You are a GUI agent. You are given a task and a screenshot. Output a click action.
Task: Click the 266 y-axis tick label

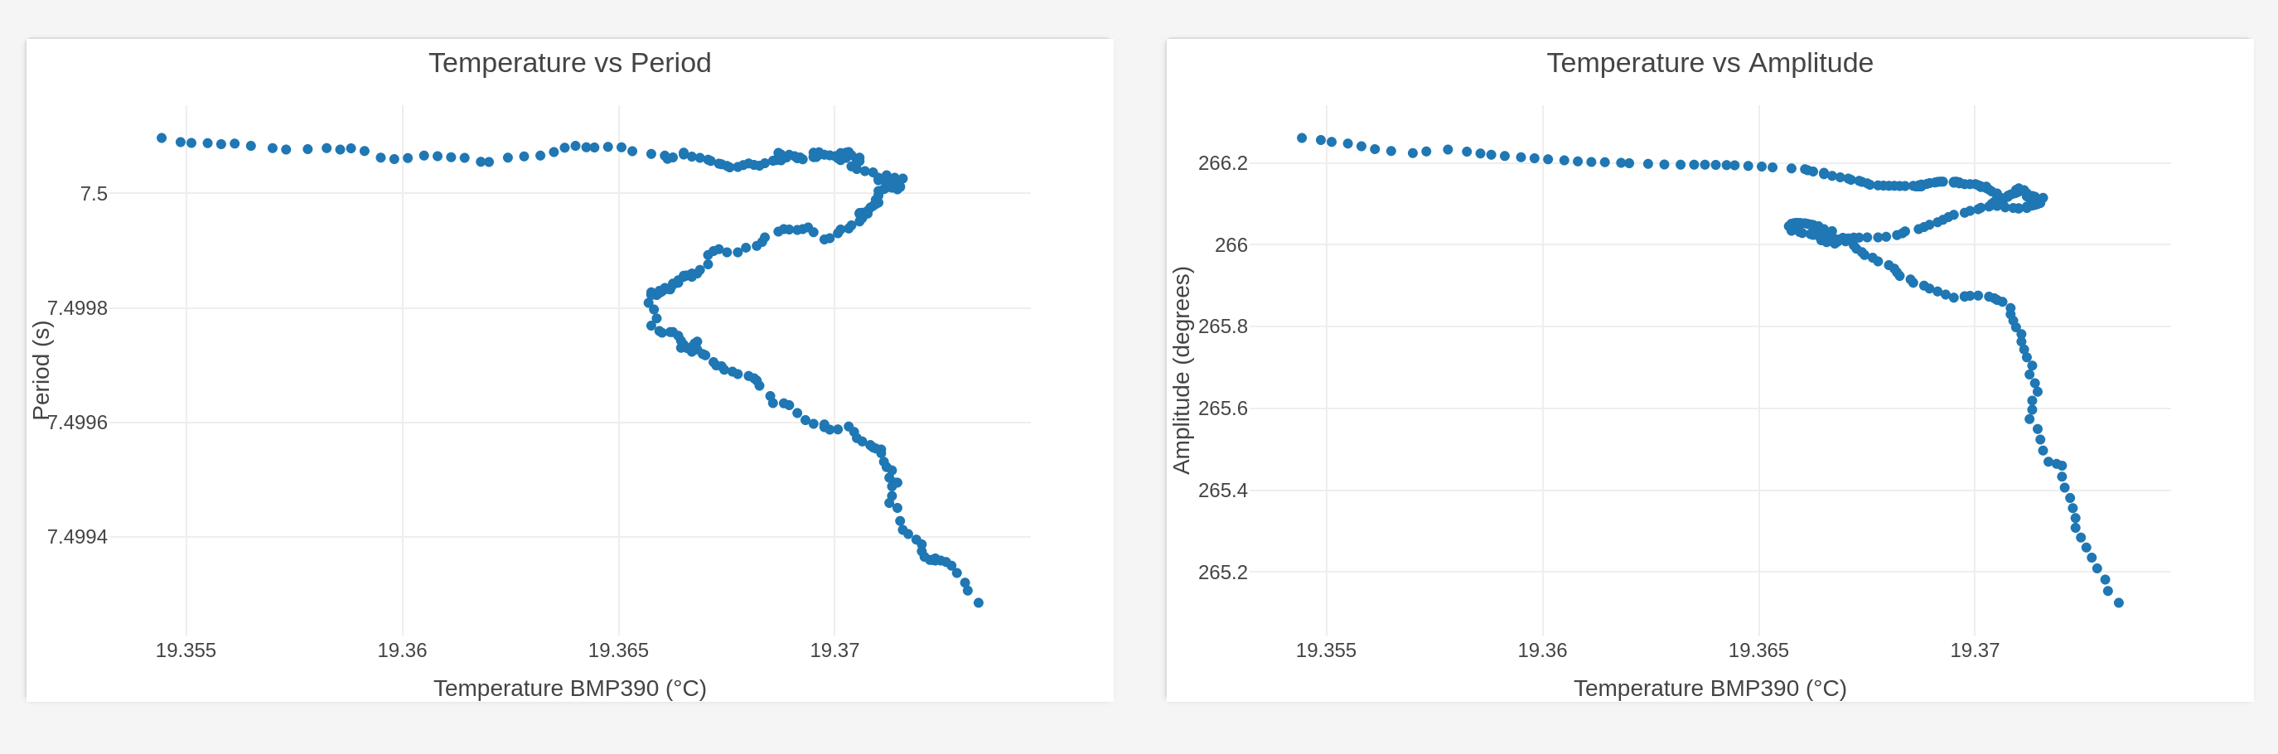coord(1231,245)
